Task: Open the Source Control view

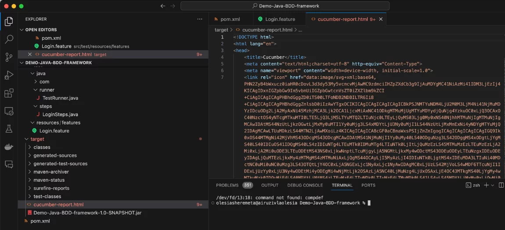Action: [9, 57]
